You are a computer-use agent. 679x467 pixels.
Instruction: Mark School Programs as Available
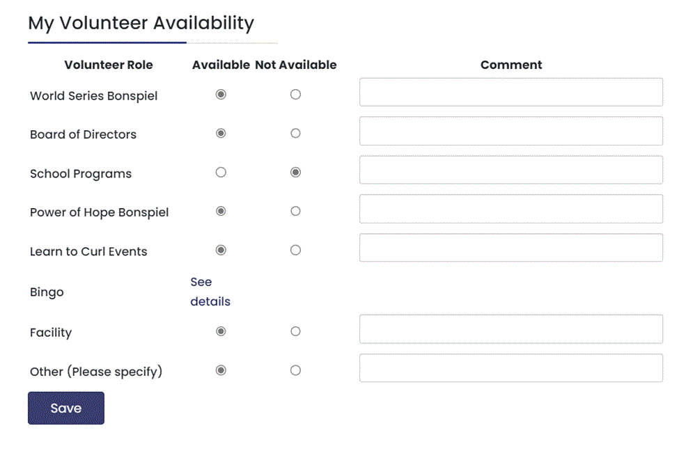click(x=221, y=172)
